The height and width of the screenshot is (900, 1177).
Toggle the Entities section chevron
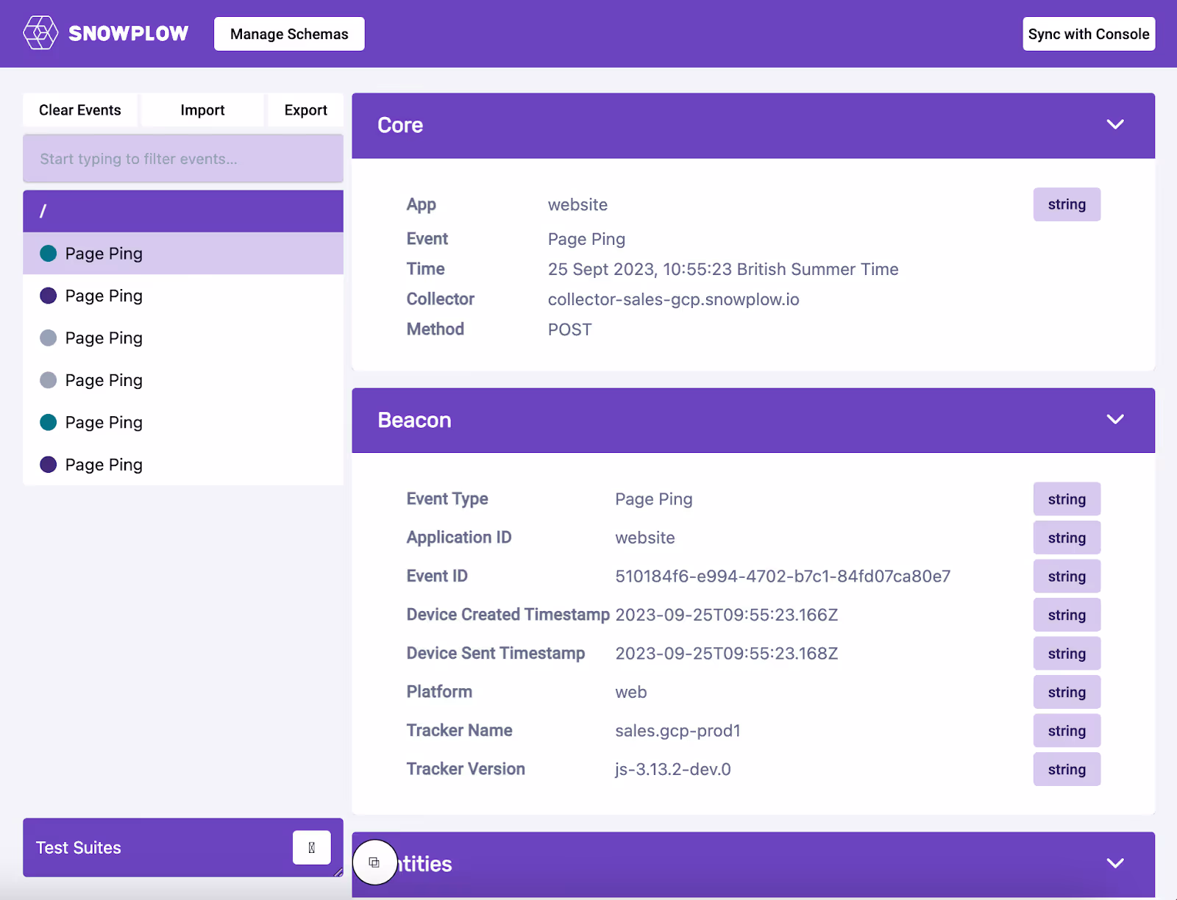(1115, 863)
